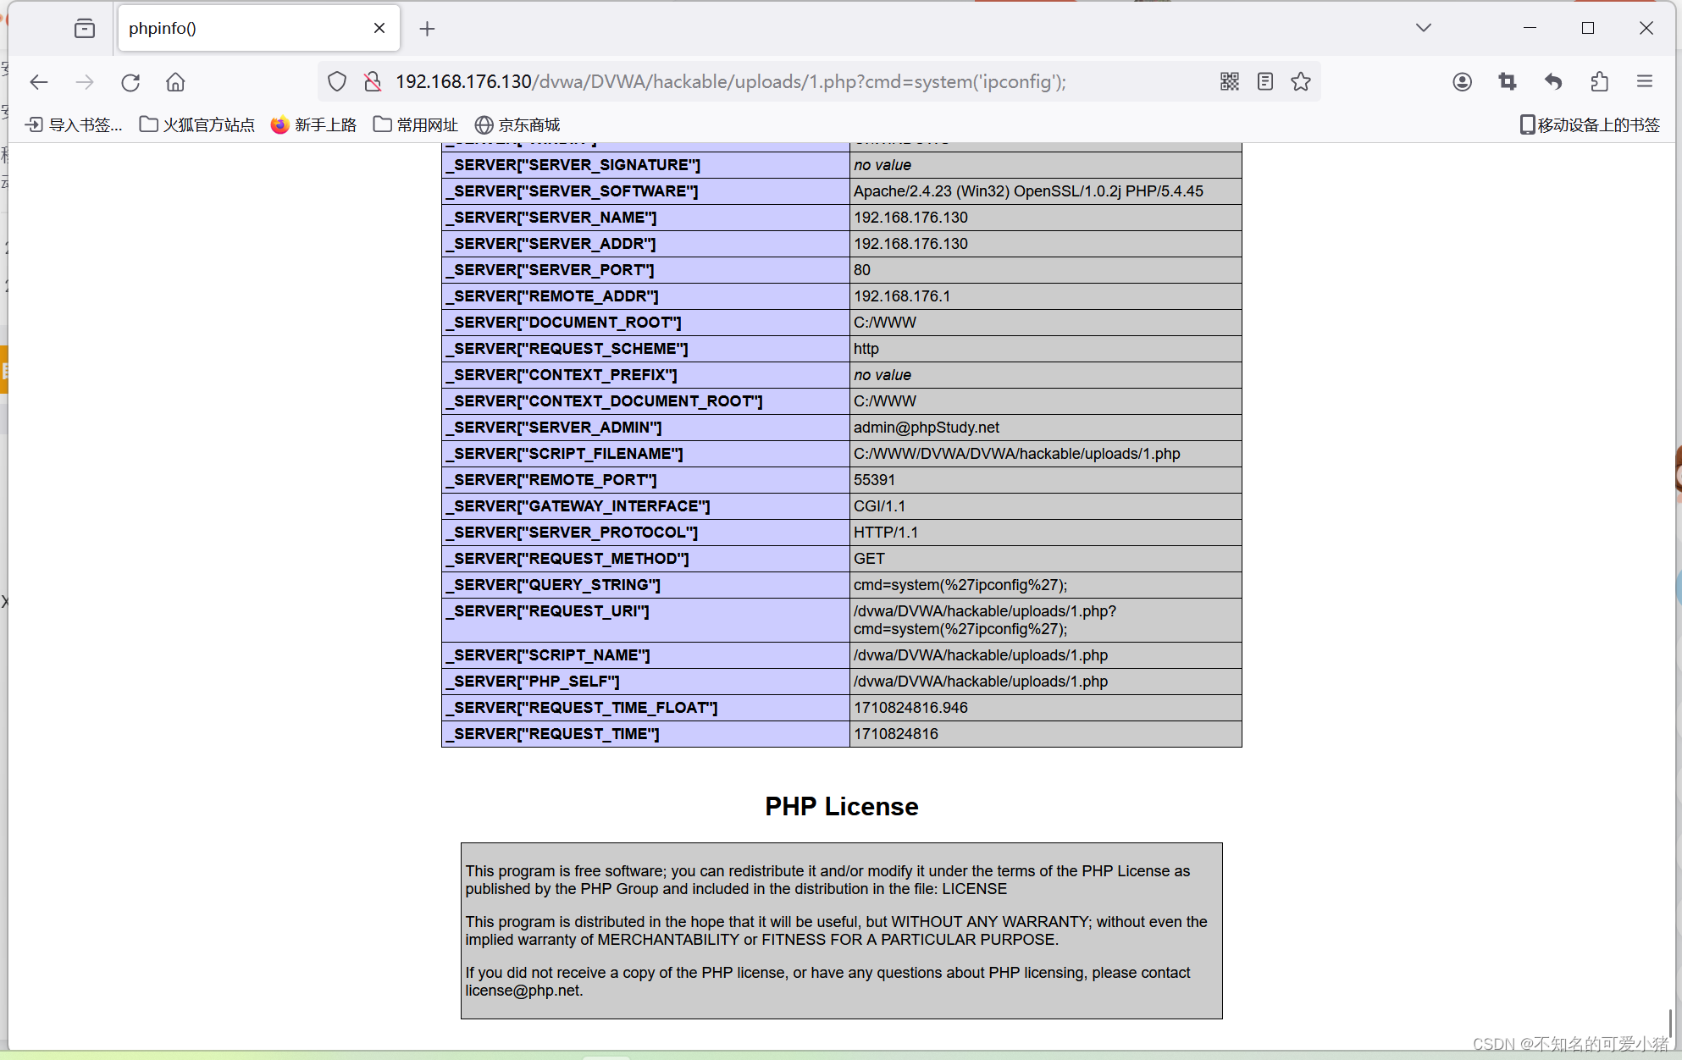
Task: Open 移动设备上的书签 mobile bookmarks folder
Action: click(x=1590, y=124)
